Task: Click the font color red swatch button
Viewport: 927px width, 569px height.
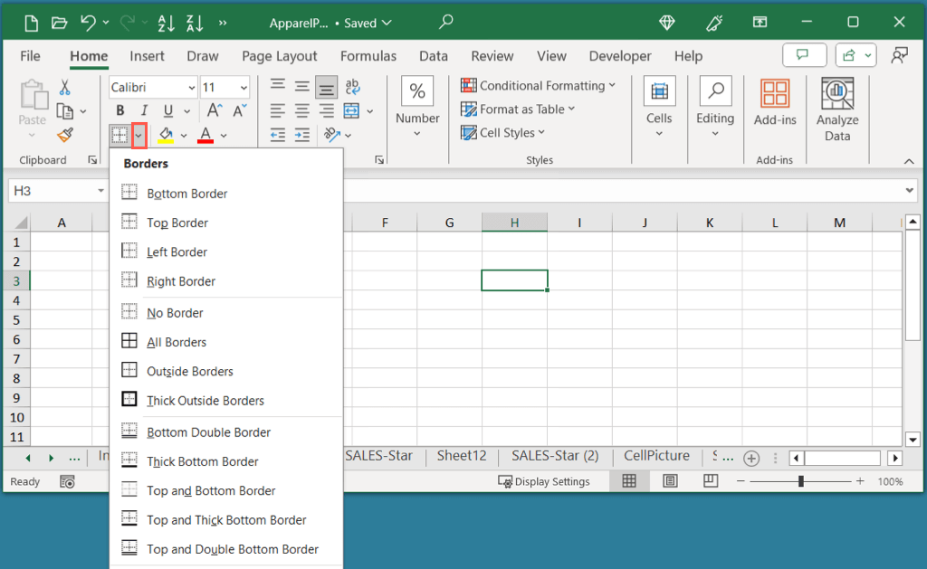Action: pyautogui.click(x=205, y=136)
